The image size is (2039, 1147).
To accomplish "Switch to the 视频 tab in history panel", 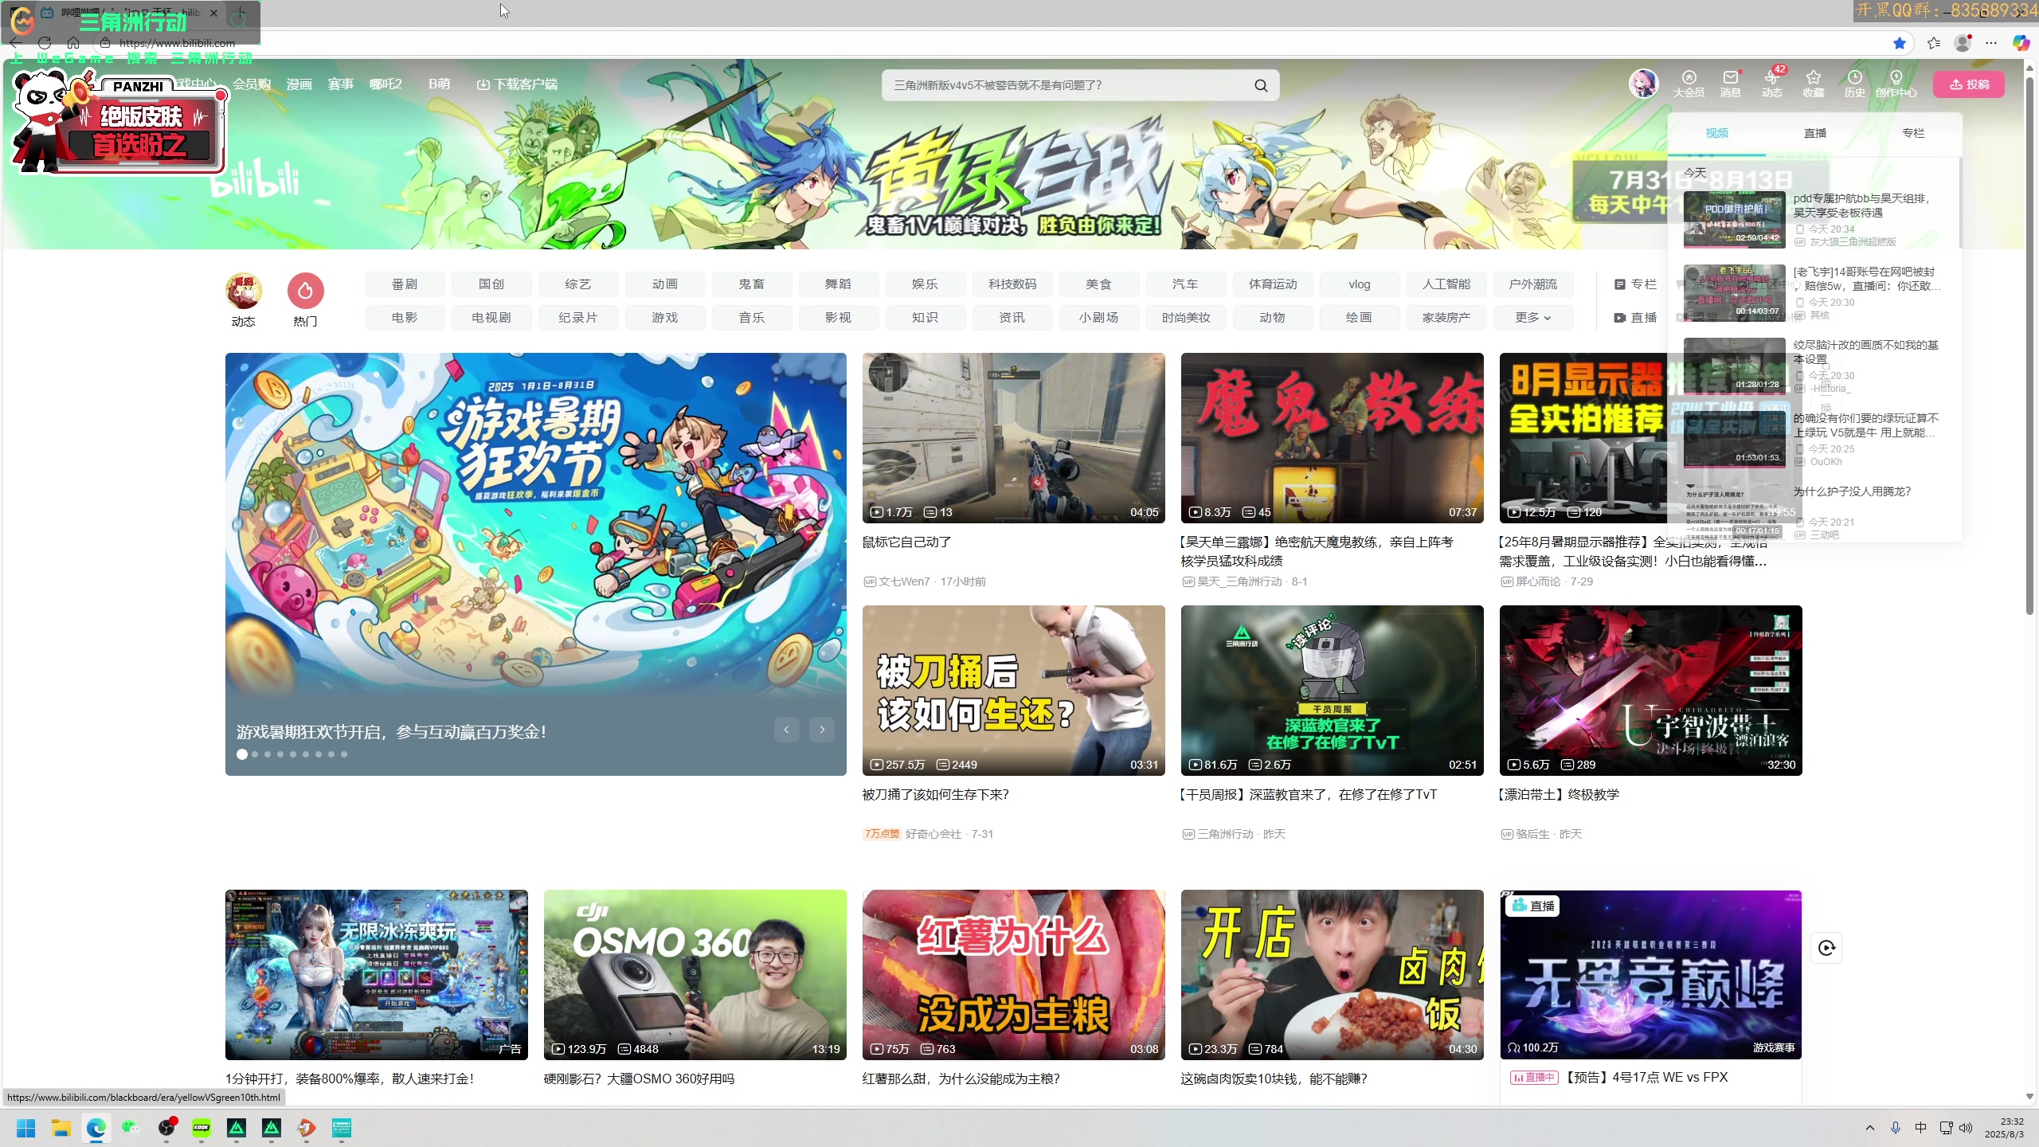I will [1716, 133].
